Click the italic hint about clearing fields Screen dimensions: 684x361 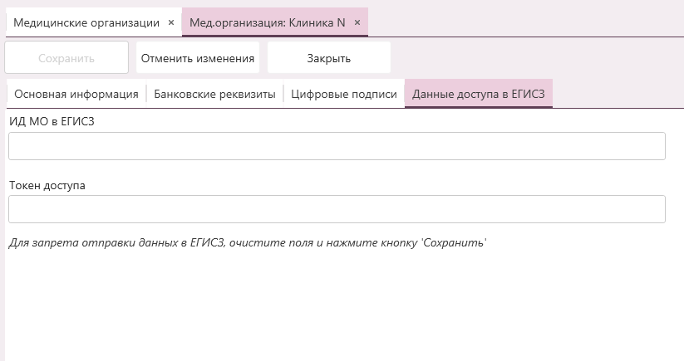247,243
